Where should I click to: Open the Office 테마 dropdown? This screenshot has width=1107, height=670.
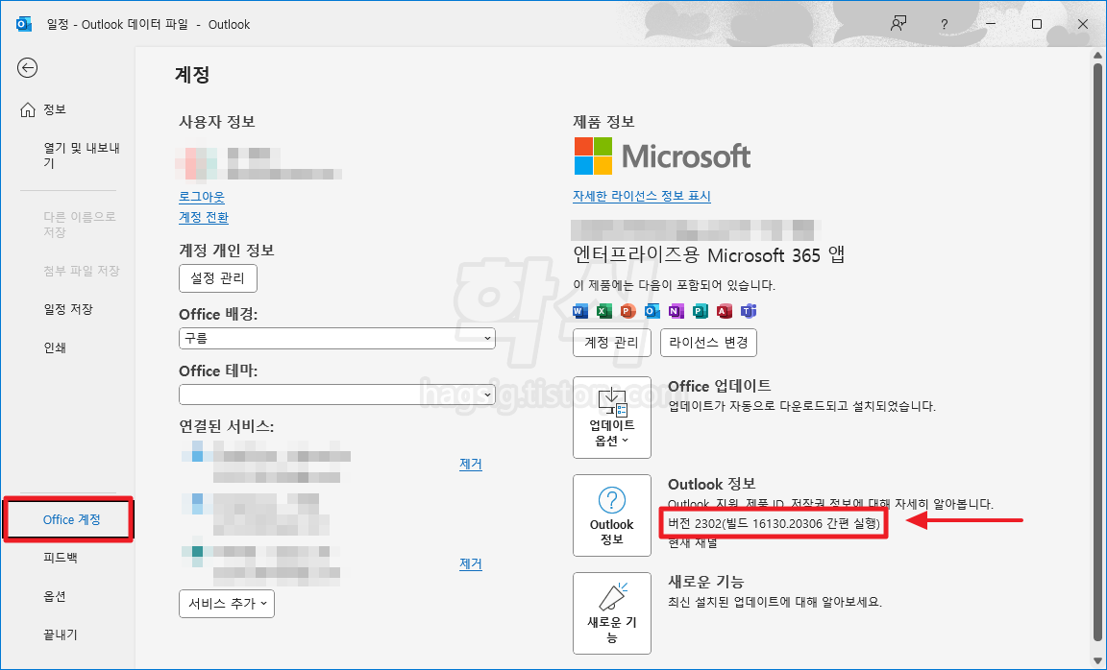click(x=336, y=395)
